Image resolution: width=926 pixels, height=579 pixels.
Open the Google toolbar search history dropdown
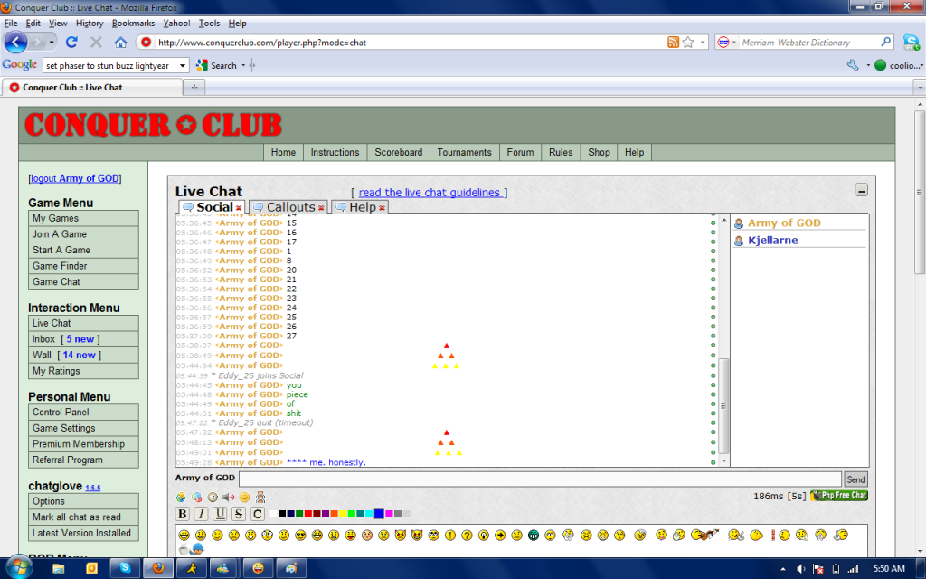(x=183, y=65)
